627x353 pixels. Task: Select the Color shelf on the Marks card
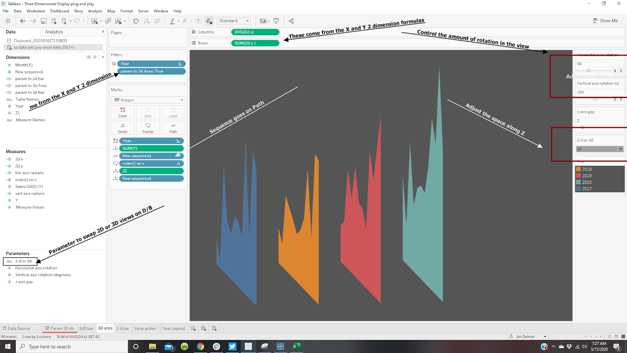(123, 112)
